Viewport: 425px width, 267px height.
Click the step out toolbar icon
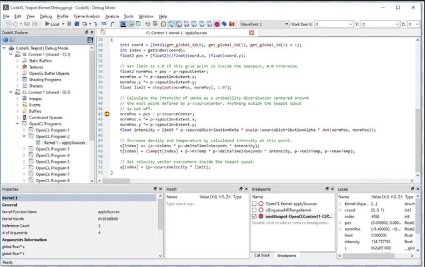(x=112, y=24)
